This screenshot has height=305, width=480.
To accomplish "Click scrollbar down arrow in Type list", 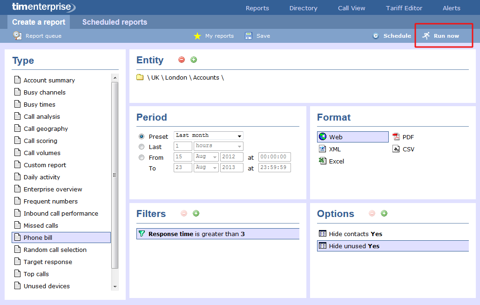I will pos(115,286).
